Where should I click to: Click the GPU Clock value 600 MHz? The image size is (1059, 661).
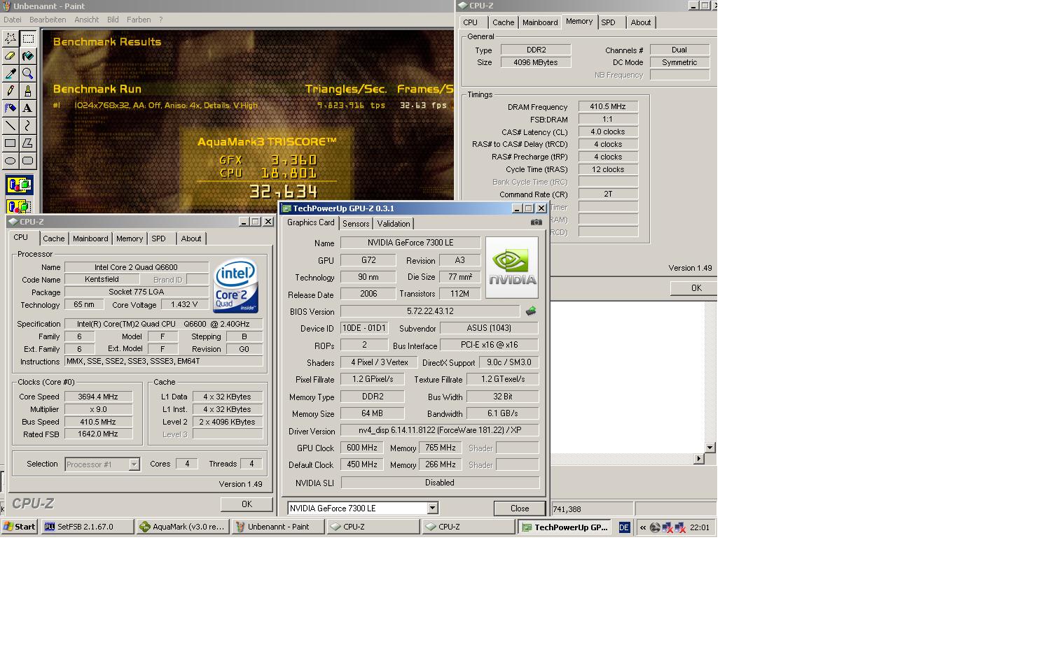pyautogui.click(x=361, y=448)
